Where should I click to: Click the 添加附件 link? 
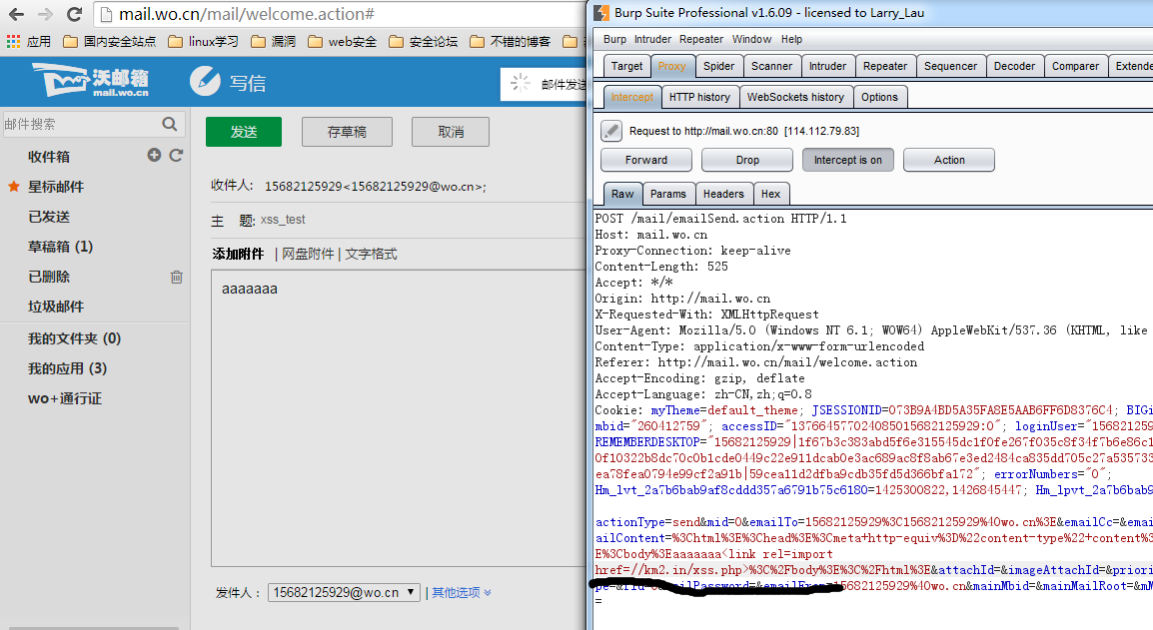(x=238, y=254)
